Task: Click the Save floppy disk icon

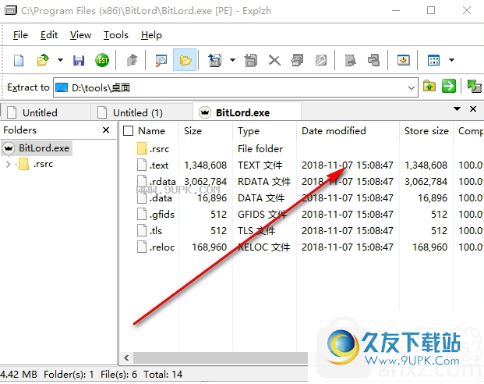Action: pyautogui.click(x=79, y=60)
